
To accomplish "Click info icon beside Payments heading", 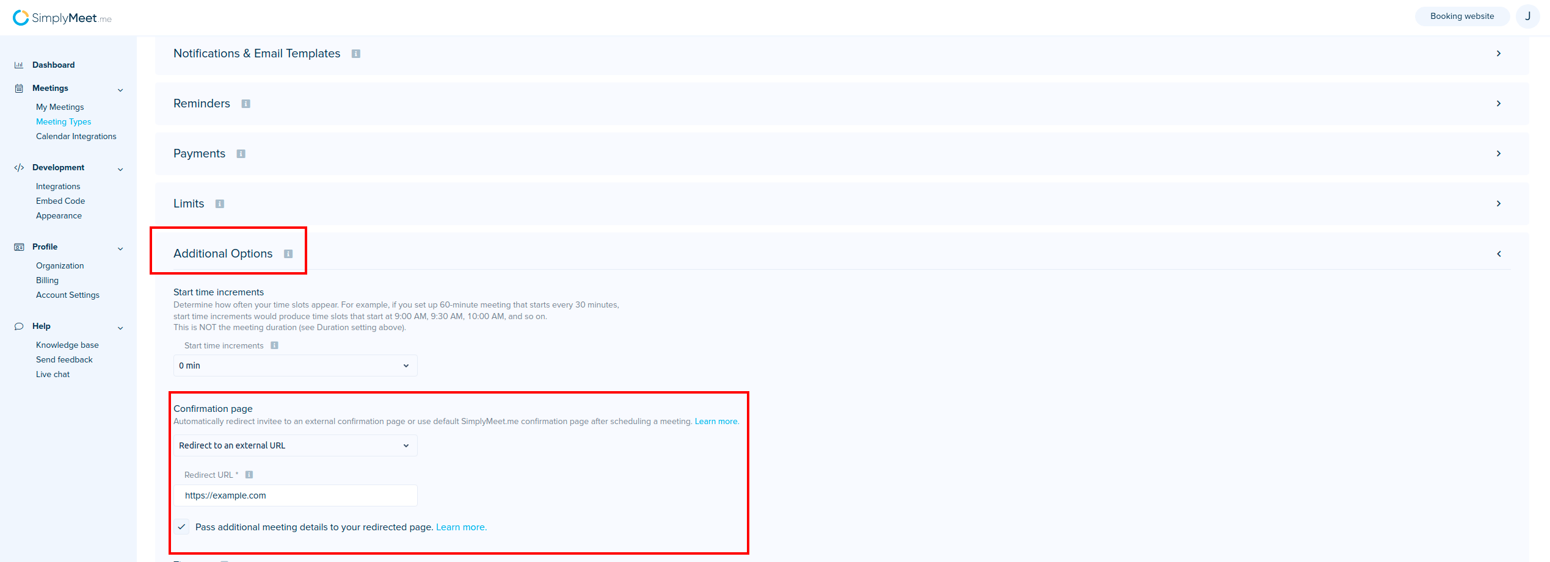I will point(241,154).
